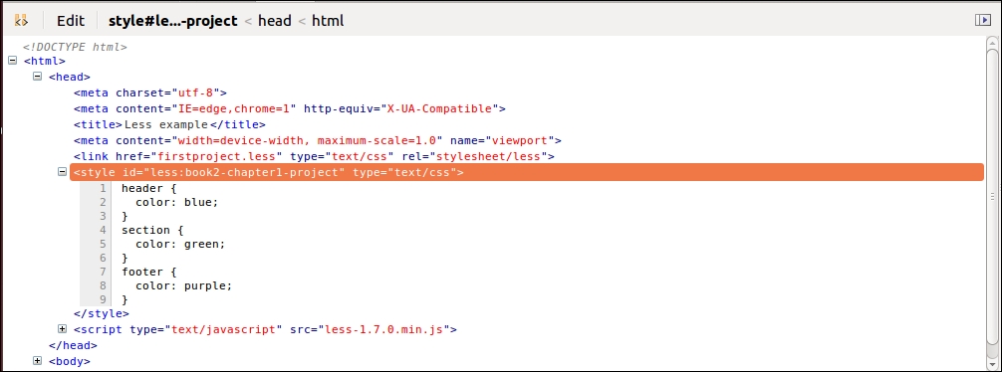Select the html breadcrumb item

coord(328,21)
